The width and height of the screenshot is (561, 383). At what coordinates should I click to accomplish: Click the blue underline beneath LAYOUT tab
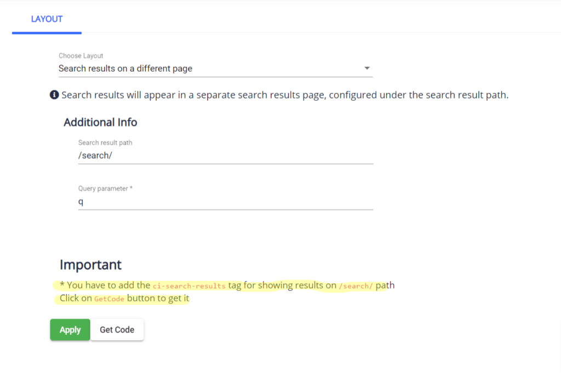coord(47,32)
